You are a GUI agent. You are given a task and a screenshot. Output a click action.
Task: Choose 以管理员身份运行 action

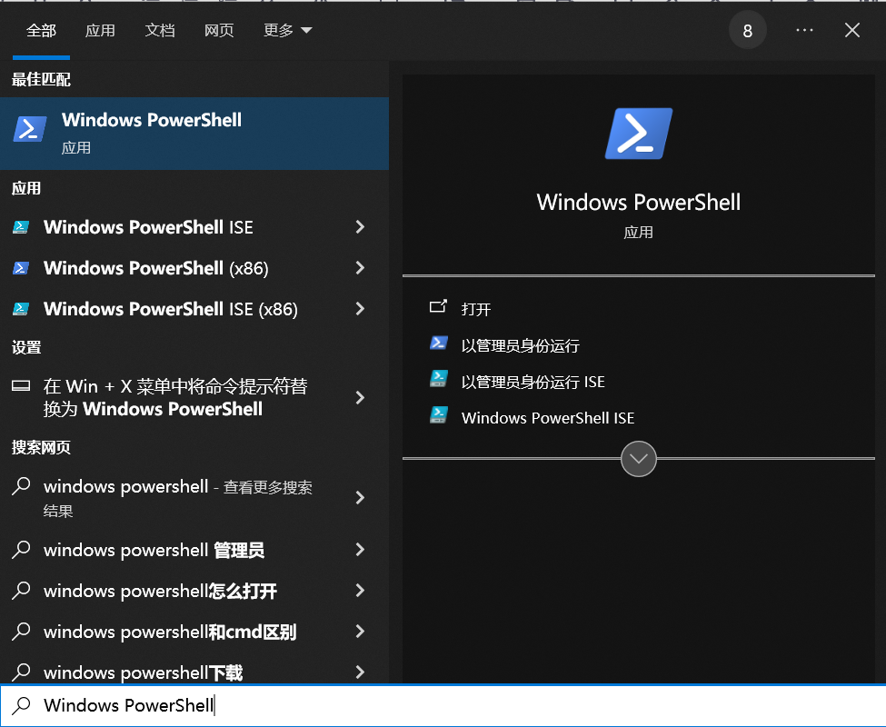point(521,345)
